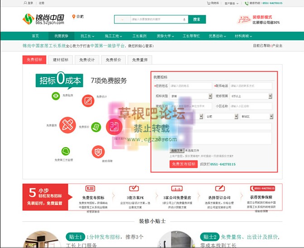This screenshot has width=304, height=248.
Task: Open 工长案例 in navigation bar
Action: click(140, 36)
